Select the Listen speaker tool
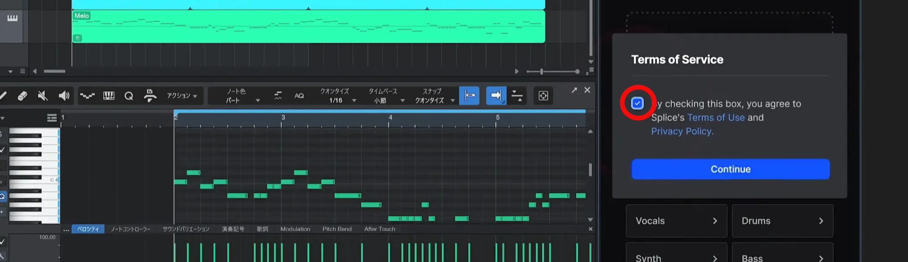The width and height of the screenshot is (908, 262). 64,96
